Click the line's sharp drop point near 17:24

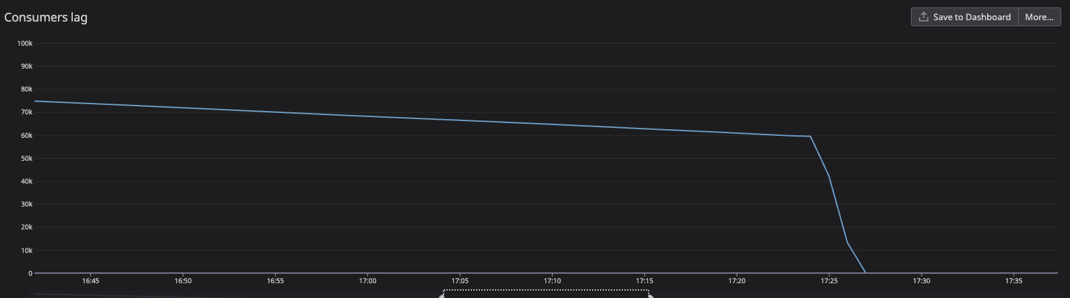click(x=810, y=137)
